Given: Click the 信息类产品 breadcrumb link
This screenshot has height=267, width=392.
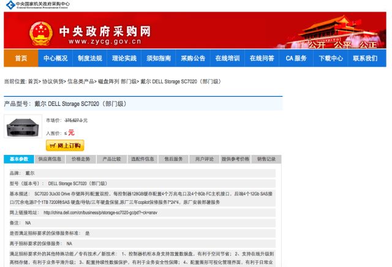Looking at the screenshot, I should tap(81, 81).
